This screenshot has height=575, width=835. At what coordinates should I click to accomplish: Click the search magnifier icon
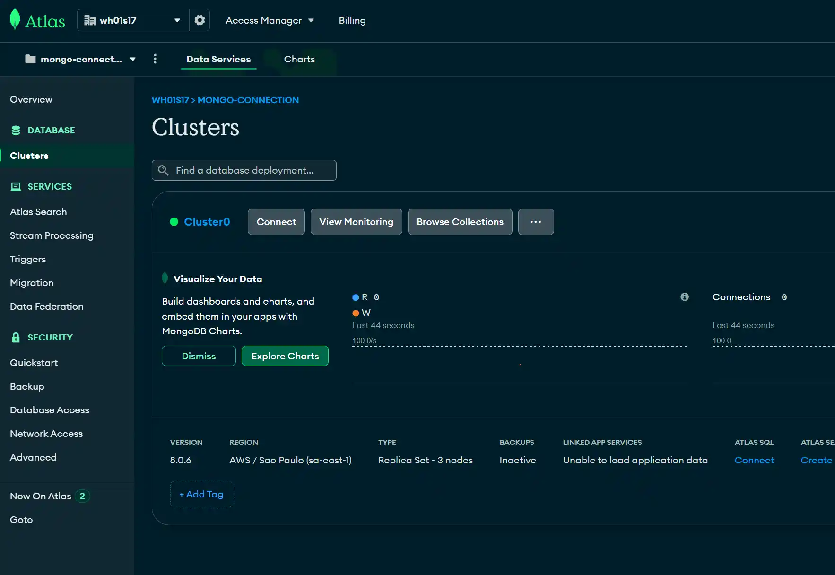pyautogui.click(x=163, y=170)
